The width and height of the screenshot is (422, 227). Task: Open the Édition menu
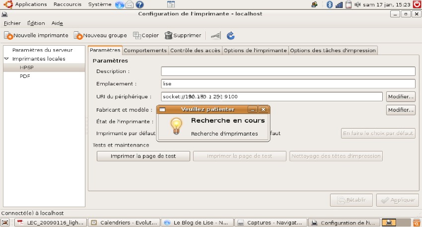(x=36, y=23)
